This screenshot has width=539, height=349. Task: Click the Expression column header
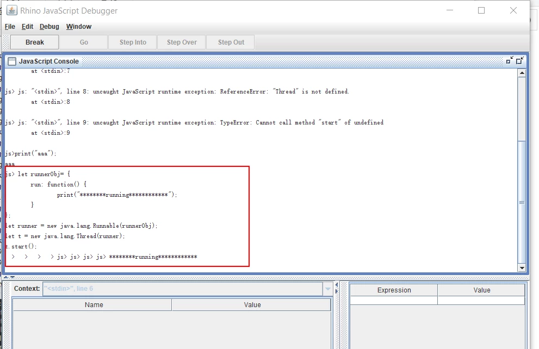[x=394, y=290]
